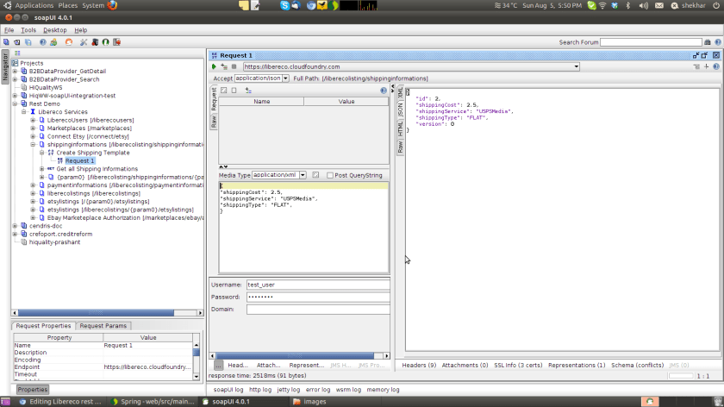Click the green Submit request play button

click(x=214, y=66)
